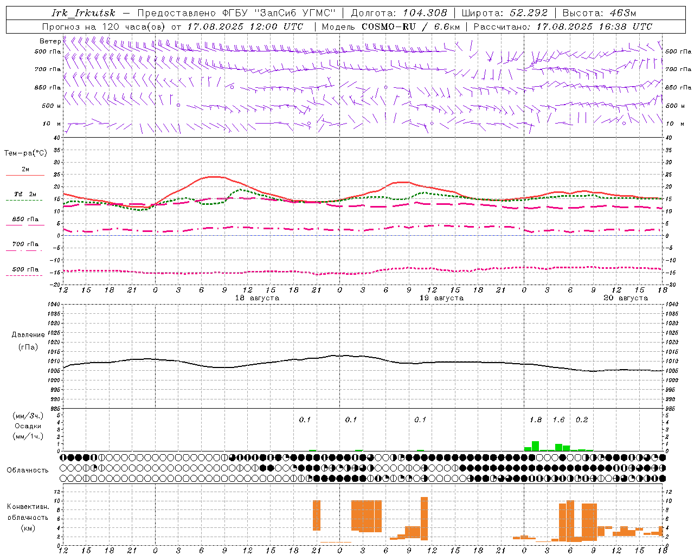Click the model label "COSMO-RU / 6.6км"
The width and height of the screenshot is (694, 555).
410,27
